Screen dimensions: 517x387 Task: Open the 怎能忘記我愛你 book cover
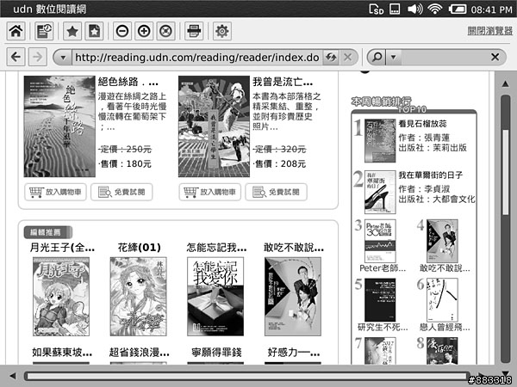(x=215, y=297)
